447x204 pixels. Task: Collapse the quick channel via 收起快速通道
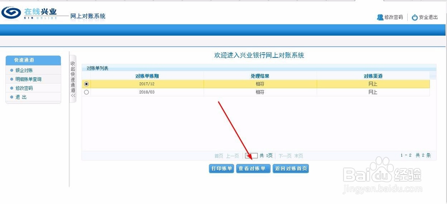73,79
